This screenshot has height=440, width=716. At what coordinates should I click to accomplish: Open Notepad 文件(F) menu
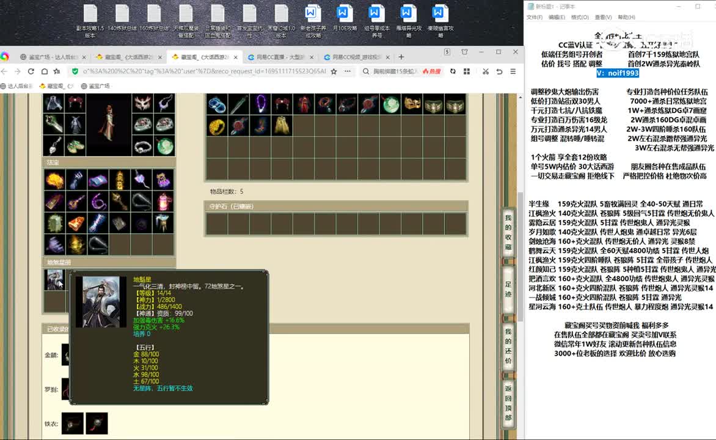tap(535, 17)
